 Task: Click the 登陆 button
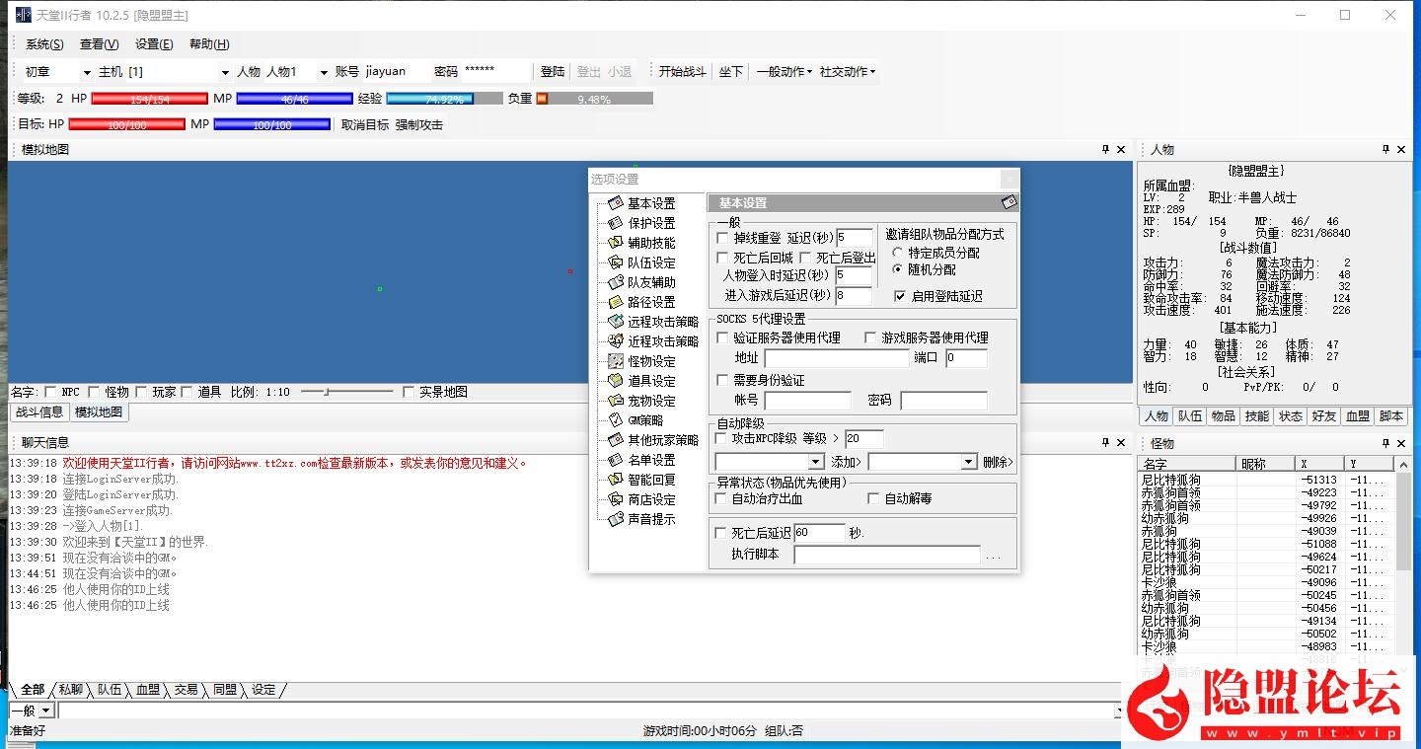click(553, 70)
